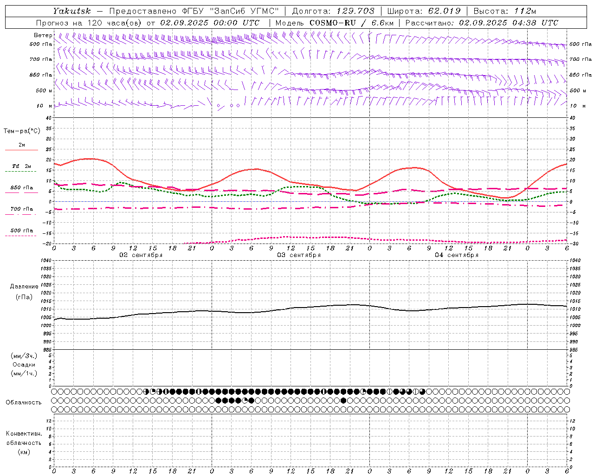The height and width of the screenshot is (475, 594).
Task: Click the Ветер panel label
Action: 43,35
